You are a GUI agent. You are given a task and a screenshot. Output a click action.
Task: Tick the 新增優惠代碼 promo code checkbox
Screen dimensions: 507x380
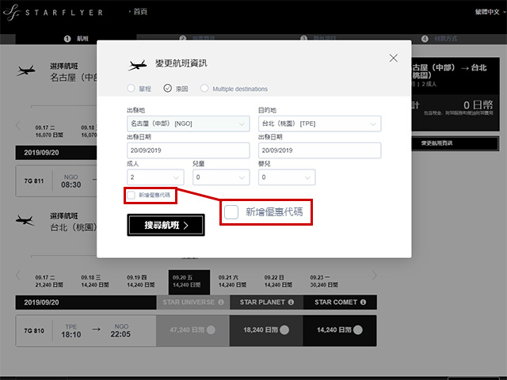pos(131,195)
